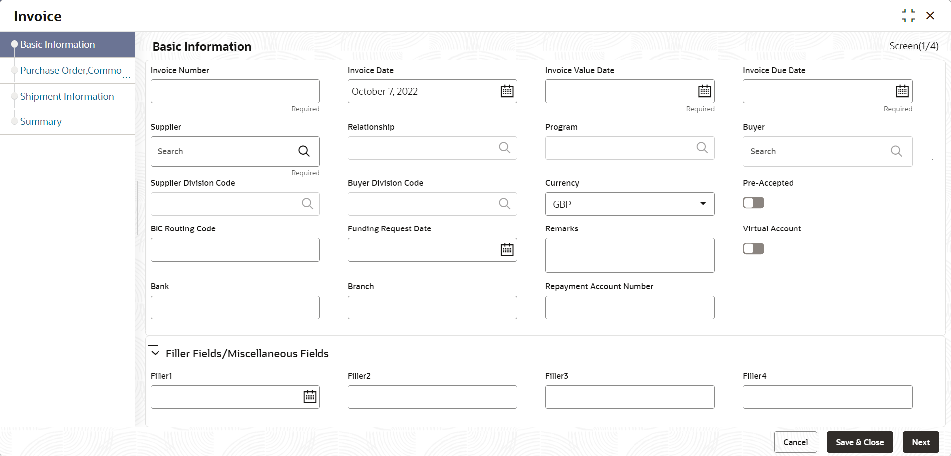Click into the Repayment Account Number field
This screenshot has width=951, height=456.
click(630, 307)
